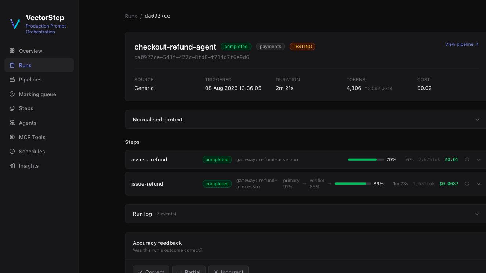Click the Runs clipboard icon in sidebar
This screenshot has width=486, height=273.
12,65
